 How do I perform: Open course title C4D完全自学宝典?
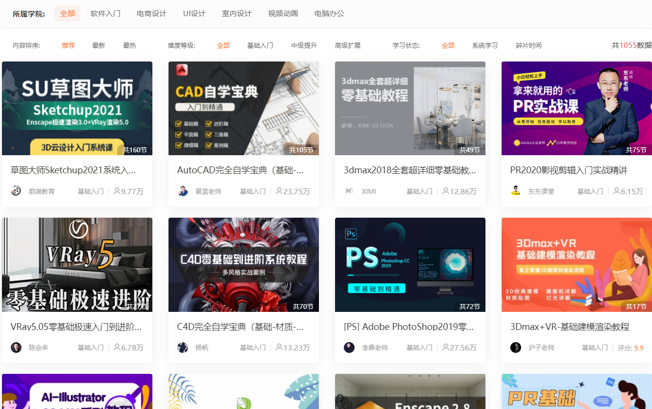point(240,327)
